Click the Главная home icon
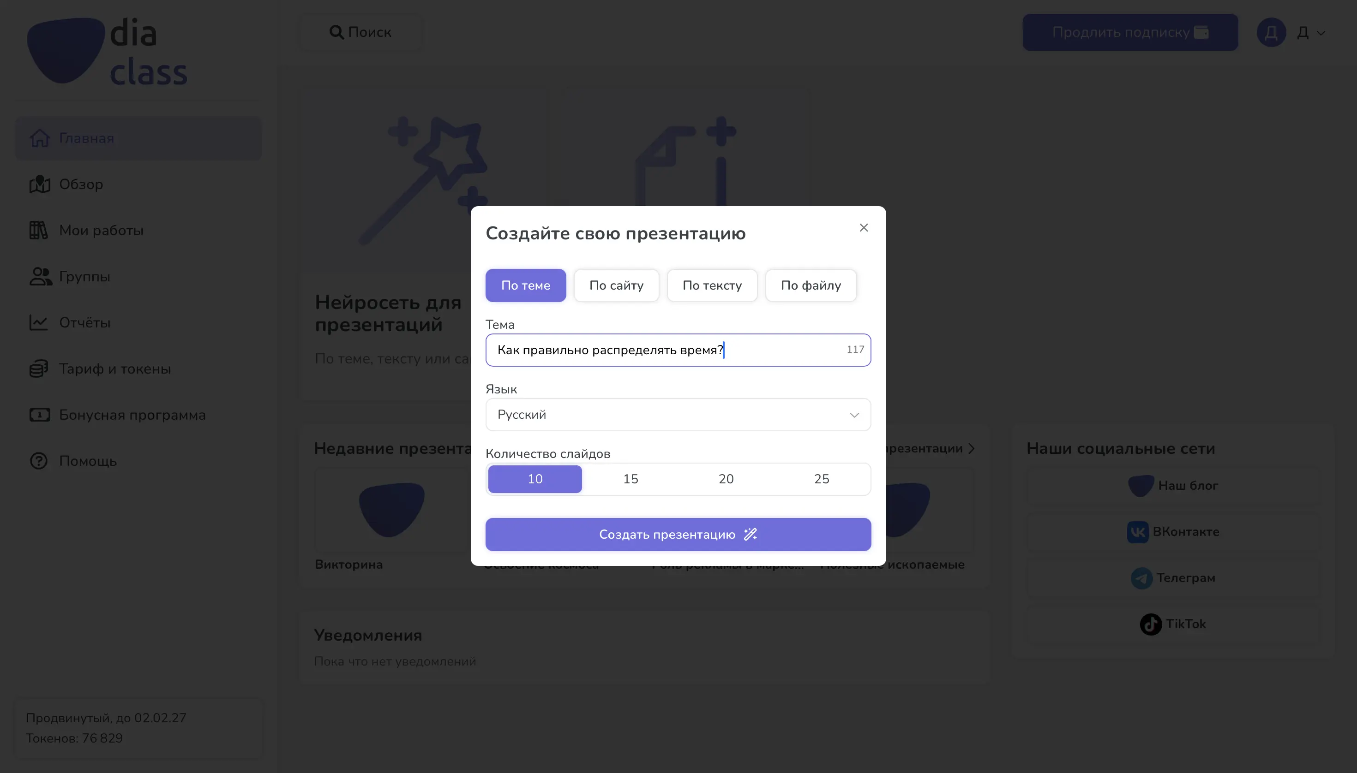This screenshot has height=773, width=1357. pos(39,138)
